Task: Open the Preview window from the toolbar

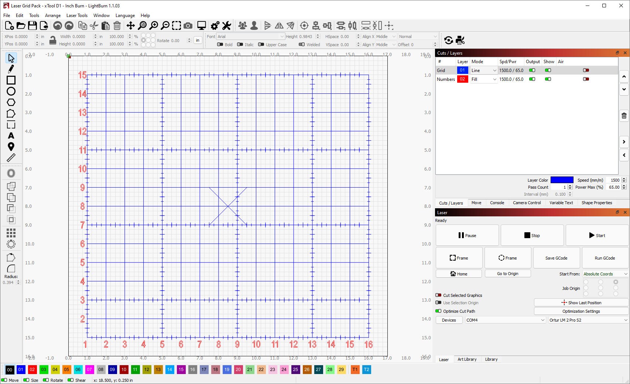Action: (x=201, y=26)
